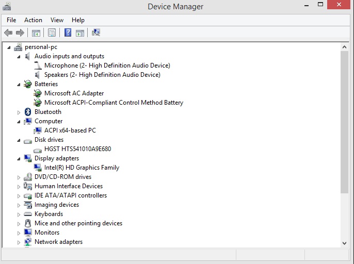
Task: Expand the Monitors node
Action: pos(19,233)
